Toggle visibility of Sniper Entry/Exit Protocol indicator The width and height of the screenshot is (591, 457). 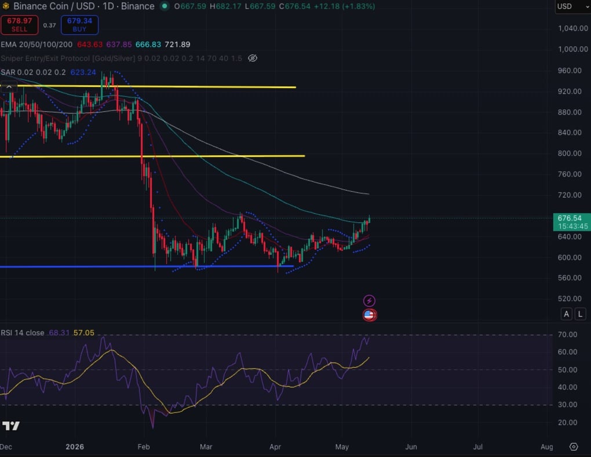[253, 58]
